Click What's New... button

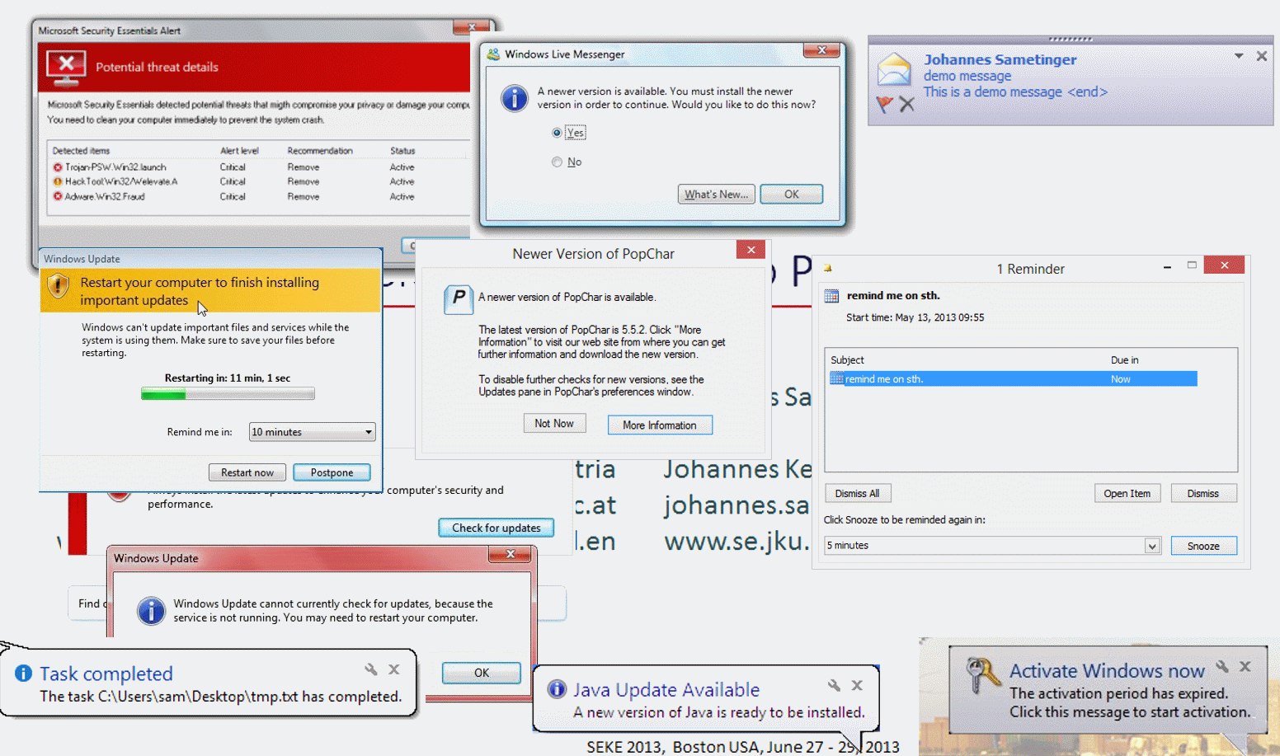coord(716,195)
